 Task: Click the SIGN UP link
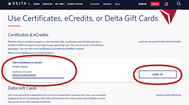click(x=142, y=4)
